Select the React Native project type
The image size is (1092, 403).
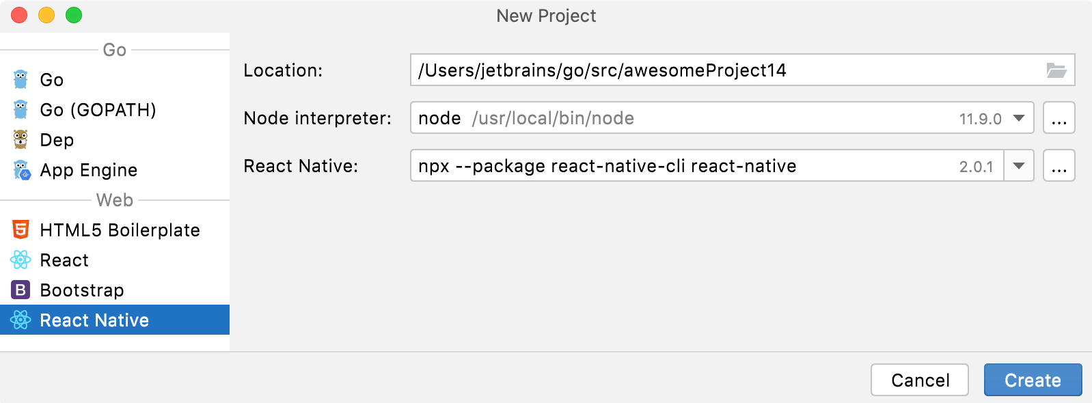(x=115, y=320)
